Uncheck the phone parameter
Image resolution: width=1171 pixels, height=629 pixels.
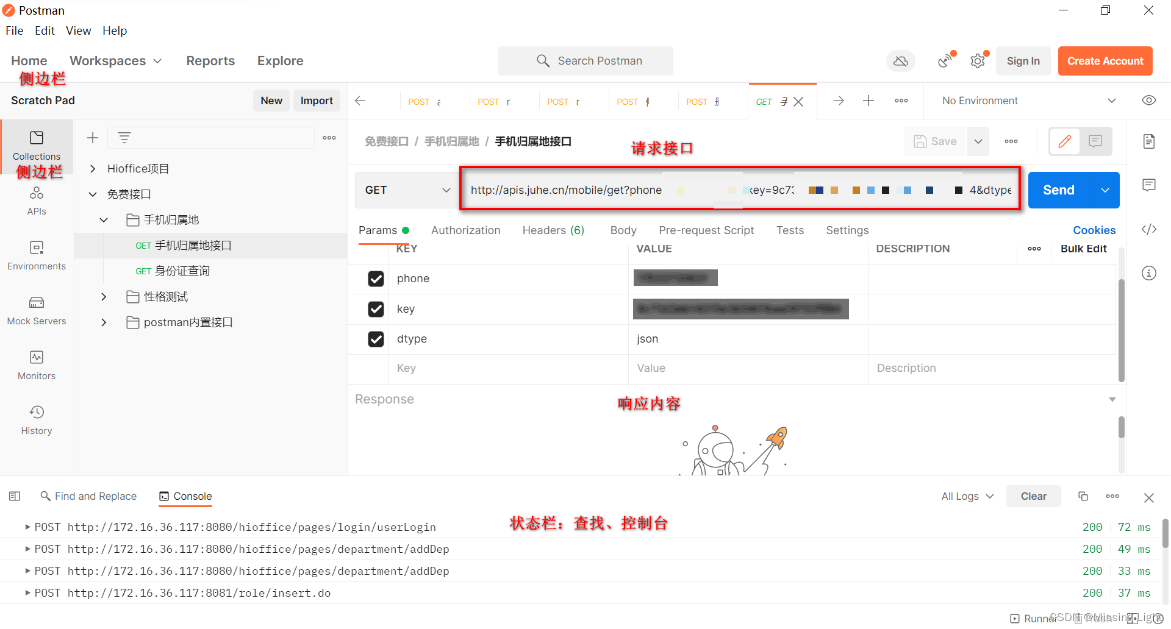(376, 279)
